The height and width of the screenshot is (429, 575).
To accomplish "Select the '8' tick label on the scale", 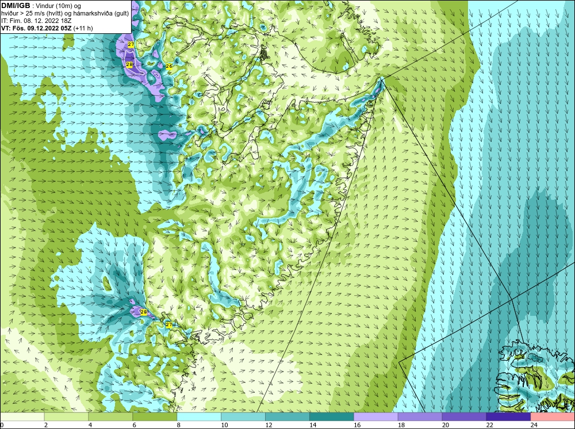I will [x=179, y=425].
